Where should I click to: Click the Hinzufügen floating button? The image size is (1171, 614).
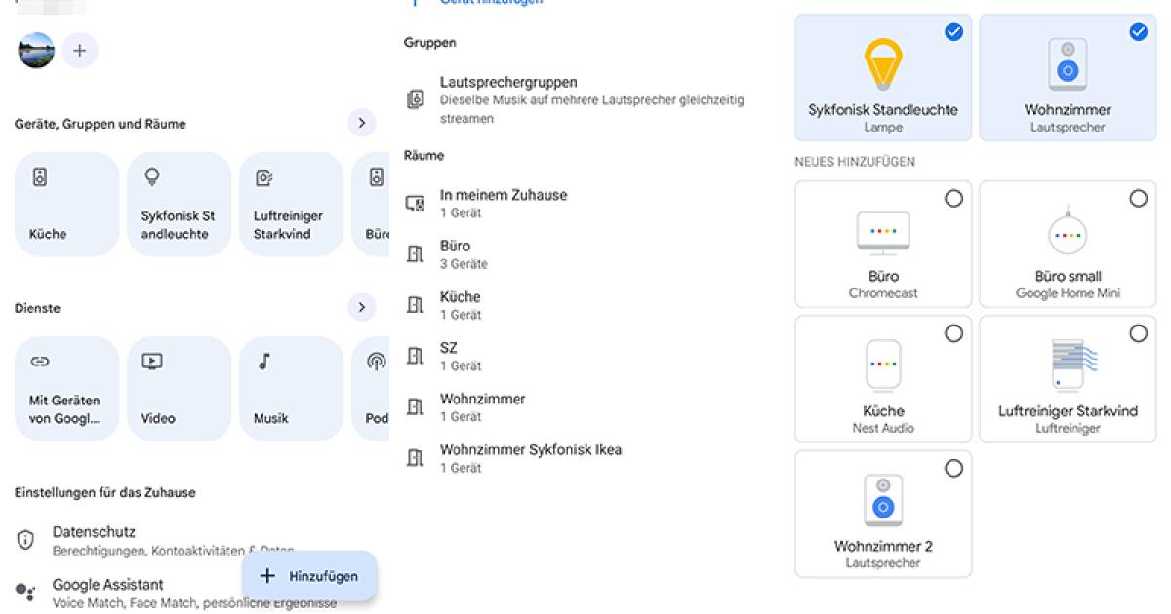[x=309, y=576]
